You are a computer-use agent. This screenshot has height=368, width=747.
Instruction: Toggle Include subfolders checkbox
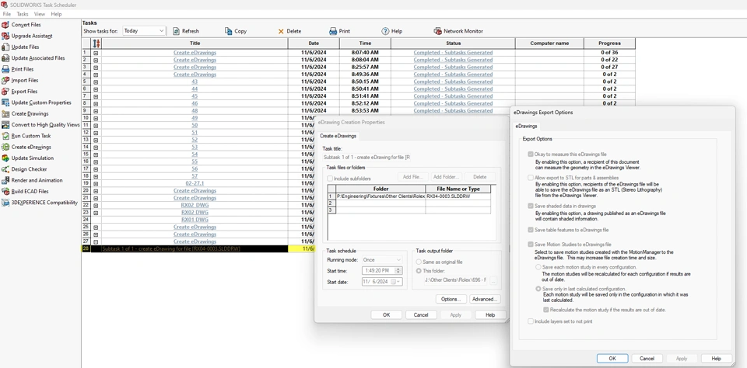[330, 179]
